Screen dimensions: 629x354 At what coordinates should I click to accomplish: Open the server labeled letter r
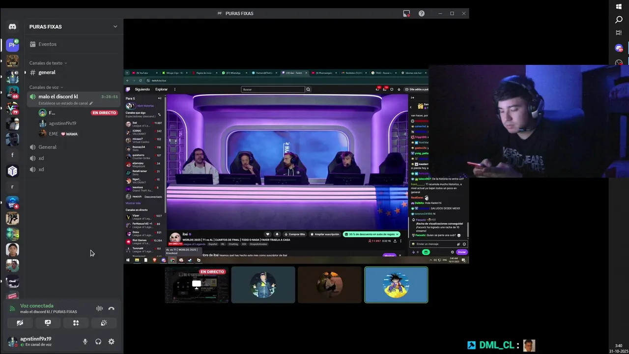12,187
